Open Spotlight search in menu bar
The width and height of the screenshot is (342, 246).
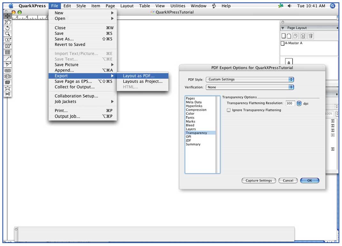332,6
